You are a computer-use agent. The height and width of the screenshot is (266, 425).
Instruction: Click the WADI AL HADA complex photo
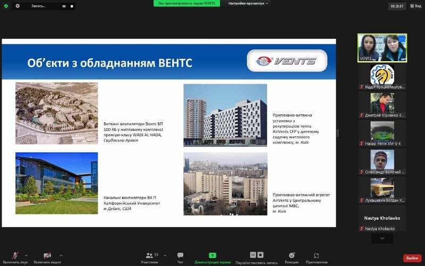click(57, 113)
